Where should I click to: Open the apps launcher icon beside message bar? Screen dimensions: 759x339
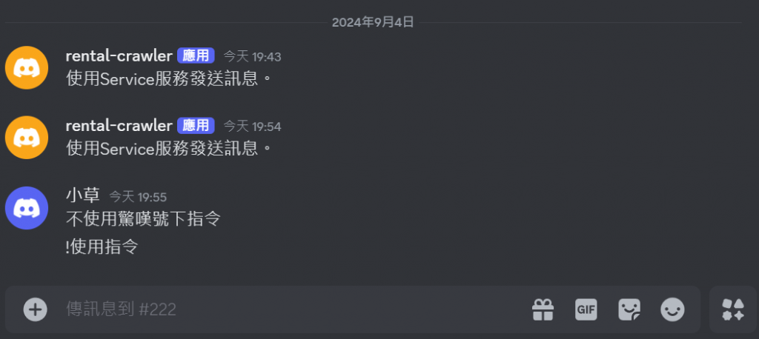[733, 309]
